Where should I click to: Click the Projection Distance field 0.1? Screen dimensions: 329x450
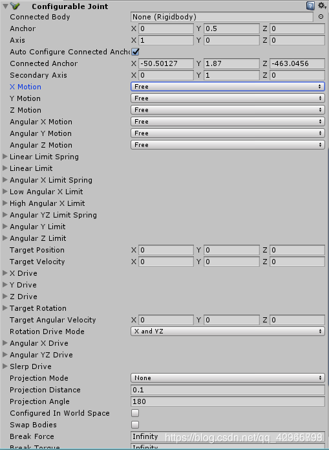pos(228,390)
